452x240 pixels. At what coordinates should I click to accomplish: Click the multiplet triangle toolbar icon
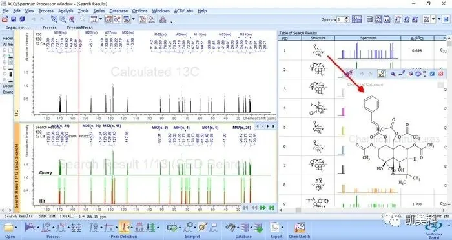(152, 19)
